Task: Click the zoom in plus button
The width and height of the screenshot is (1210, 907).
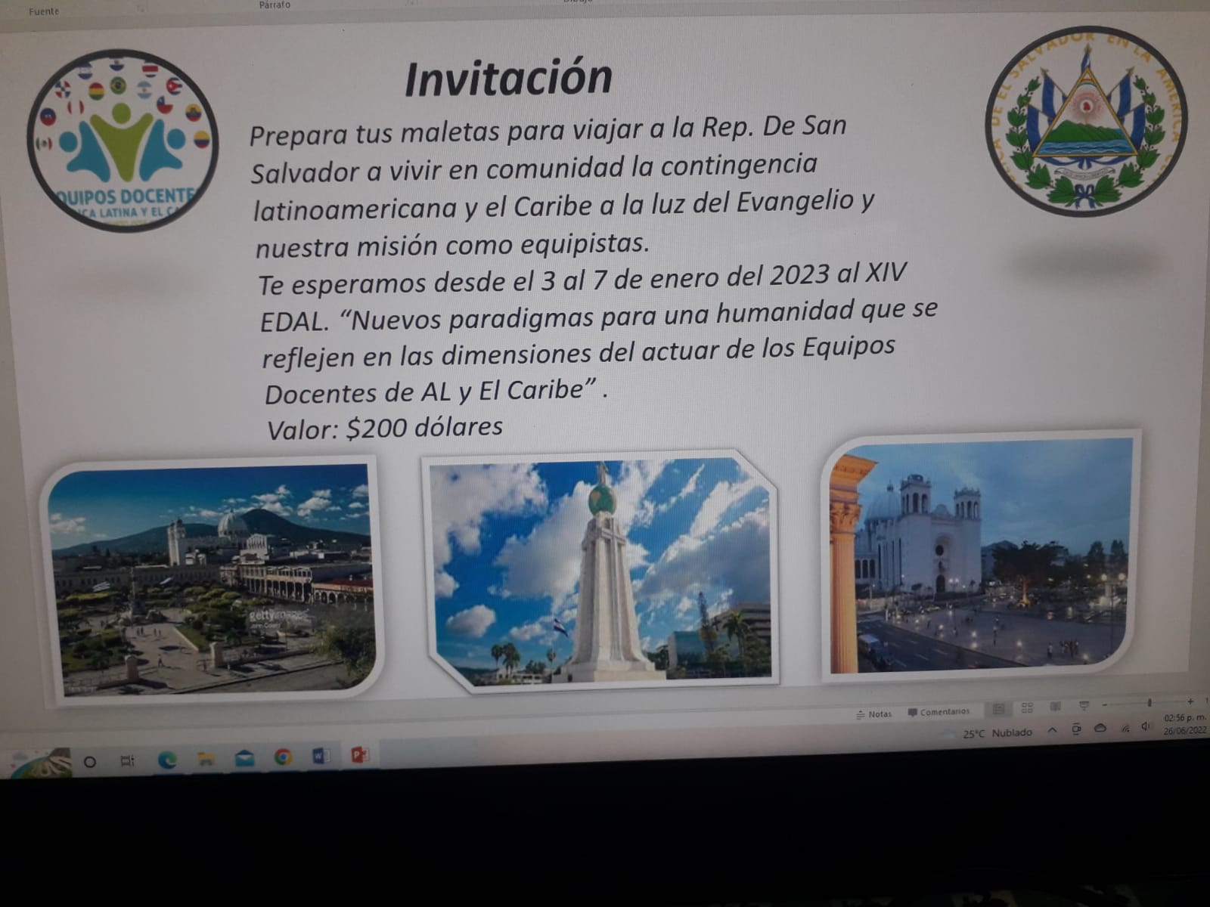Action: [1190, 701]
